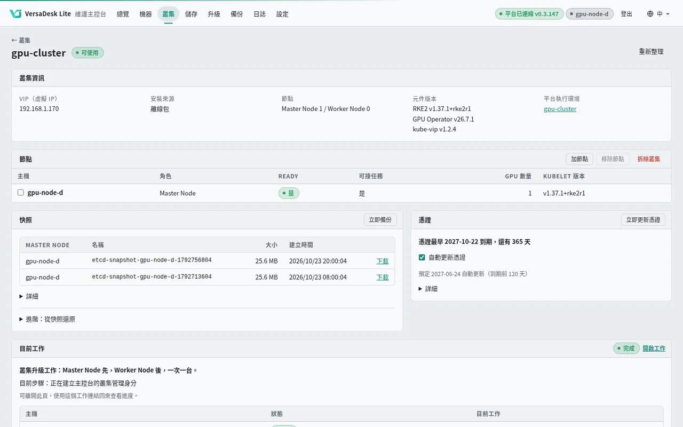Click the GPU Operator v26.7.1 text
Viewport: 683px width, 427px height.
[443, 119]
